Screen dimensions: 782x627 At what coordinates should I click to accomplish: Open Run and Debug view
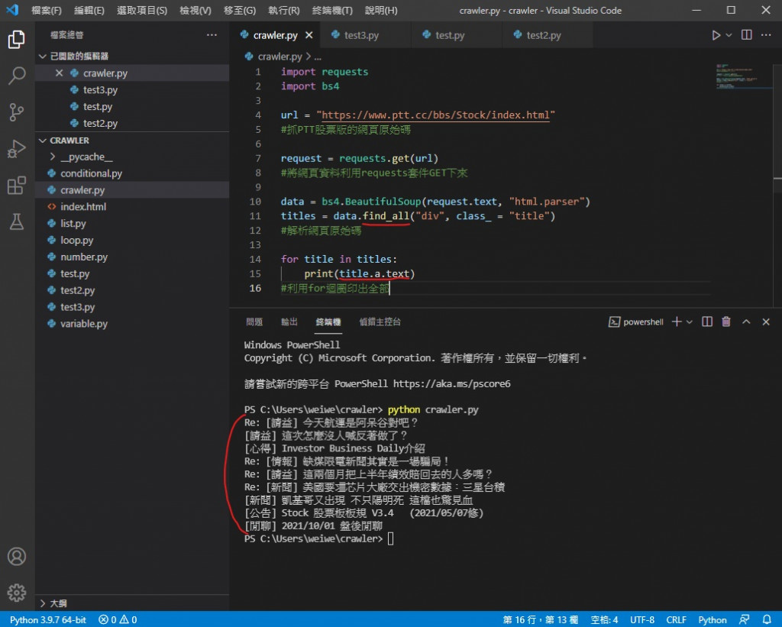pos(17,149)
